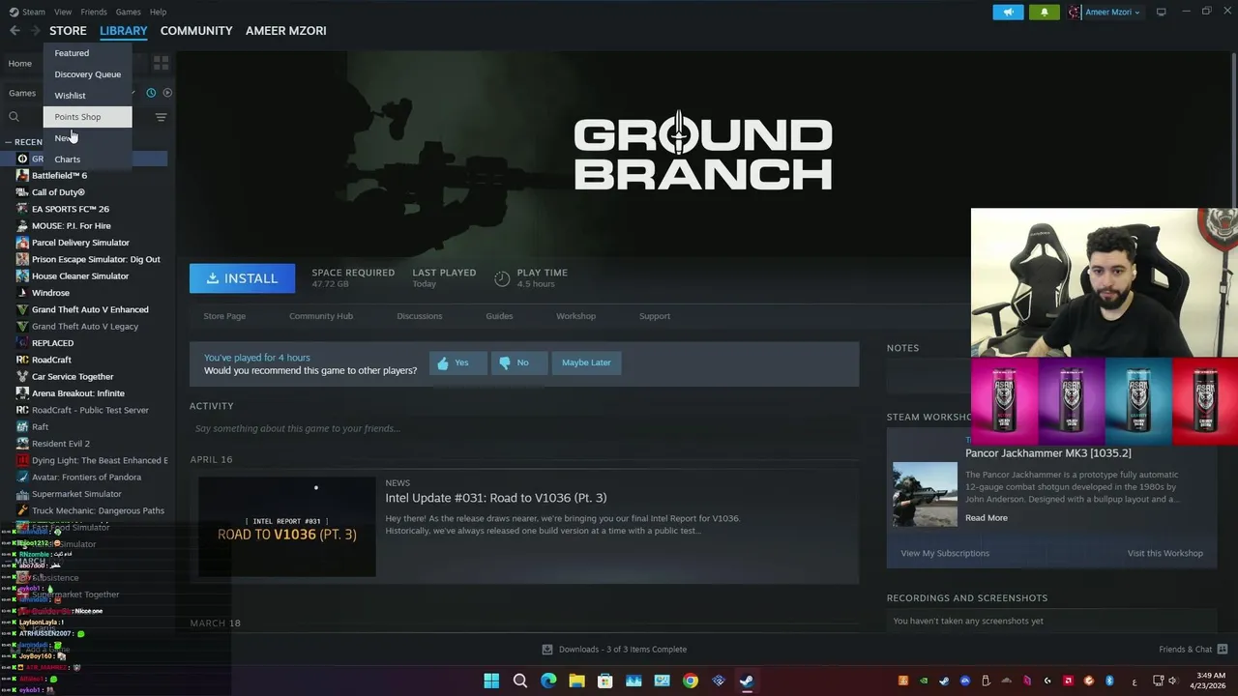Image resolution: width=1238 pixels, height=696 pixels.
Task: Select Parcel Delivery Simulator icon
Action: (23, 243)
